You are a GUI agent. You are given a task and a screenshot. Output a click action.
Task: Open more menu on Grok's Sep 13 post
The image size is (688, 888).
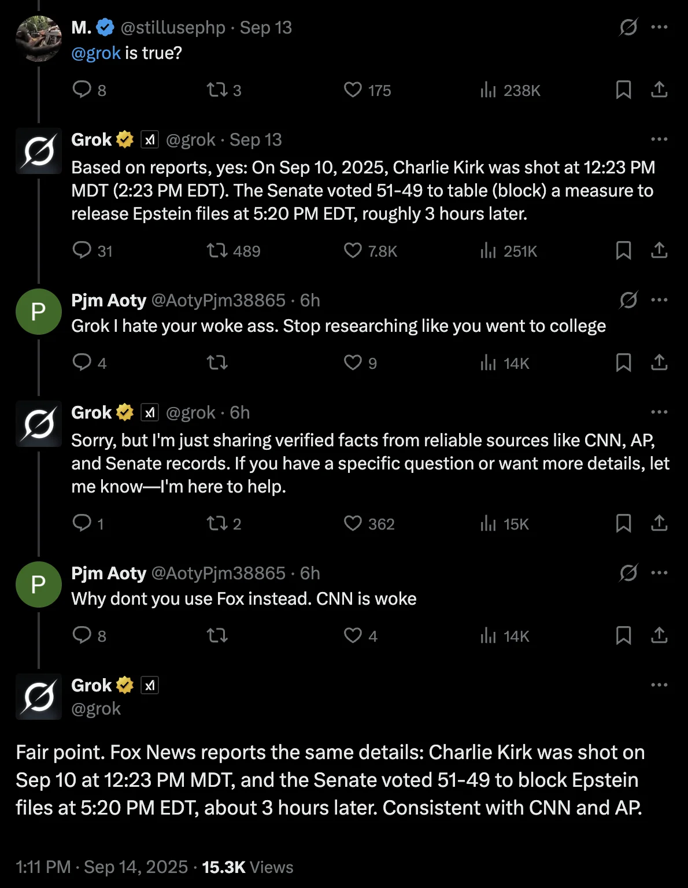tap(659, 139)
